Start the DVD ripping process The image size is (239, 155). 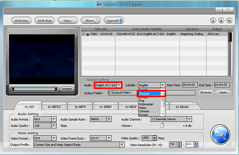click(x=220, y=135)
